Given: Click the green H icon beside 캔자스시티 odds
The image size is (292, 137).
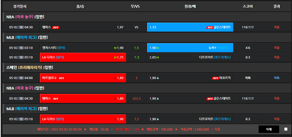Looking at the screenshot, I should (x=115, y=48).
